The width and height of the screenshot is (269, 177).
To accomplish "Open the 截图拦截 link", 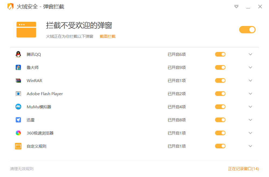I will (x=108, y=36).
